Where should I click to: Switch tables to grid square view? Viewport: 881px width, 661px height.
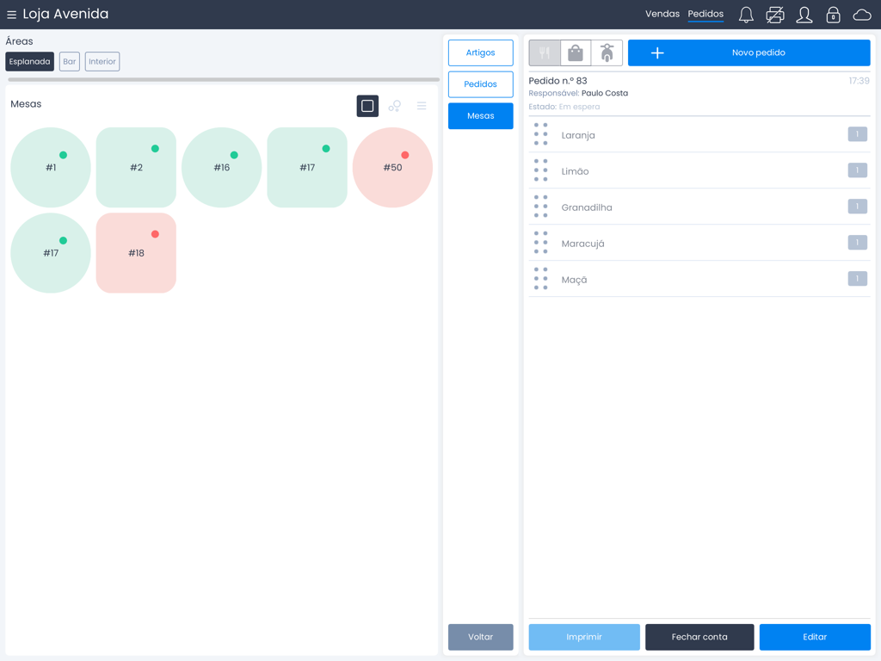[x=367, y=106]
